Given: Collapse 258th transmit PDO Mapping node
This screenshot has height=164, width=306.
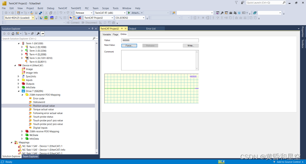Looking at the screenshot, I should (x=22, y=95).
